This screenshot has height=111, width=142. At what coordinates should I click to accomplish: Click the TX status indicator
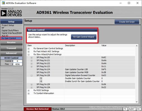click(x=125, y=109)
